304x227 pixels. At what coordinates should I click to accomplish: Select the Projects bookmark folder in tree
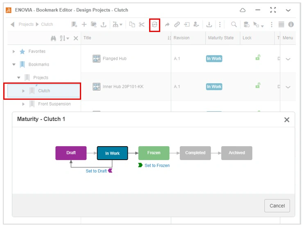tap(41, 78)
